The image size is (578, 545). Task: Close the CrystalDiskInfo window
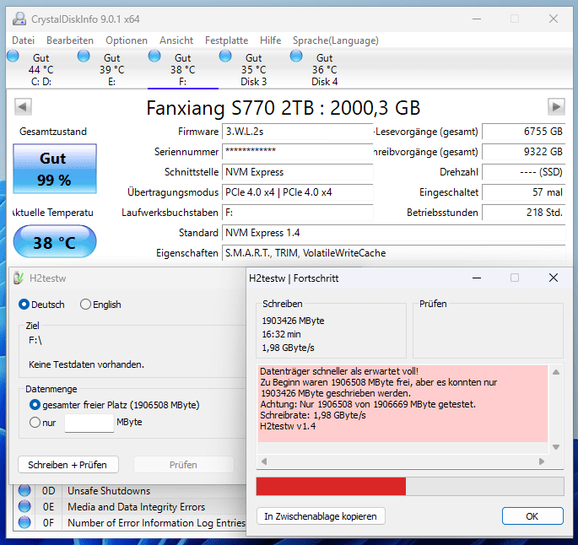pos(554,19)
